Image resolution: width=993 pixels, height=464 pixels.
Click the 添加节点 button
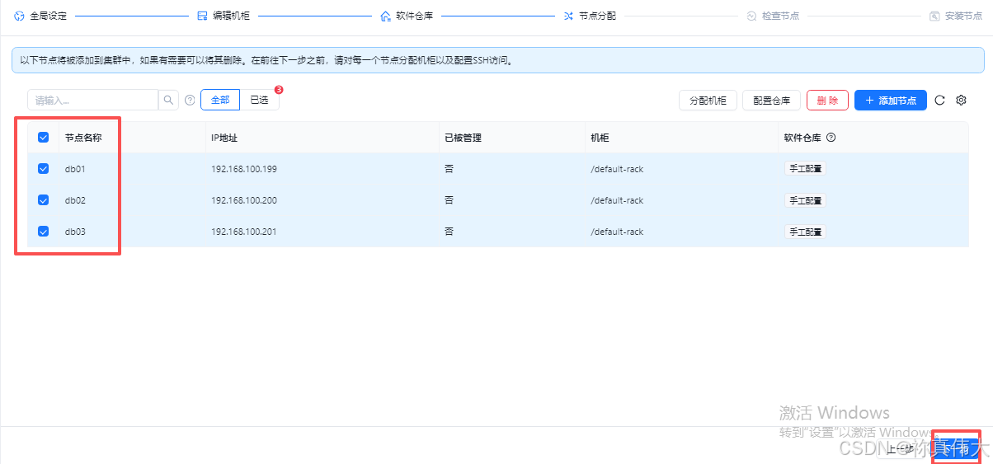tap(891, 101)
